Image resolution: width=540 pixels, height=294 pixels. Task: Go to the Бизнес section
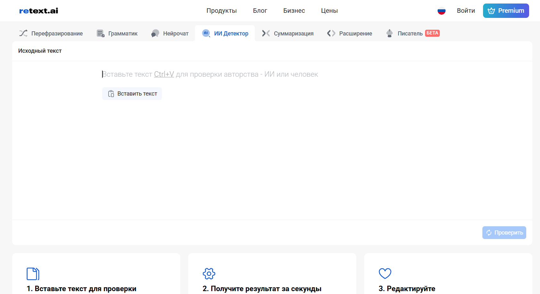(x=294, y=11)
